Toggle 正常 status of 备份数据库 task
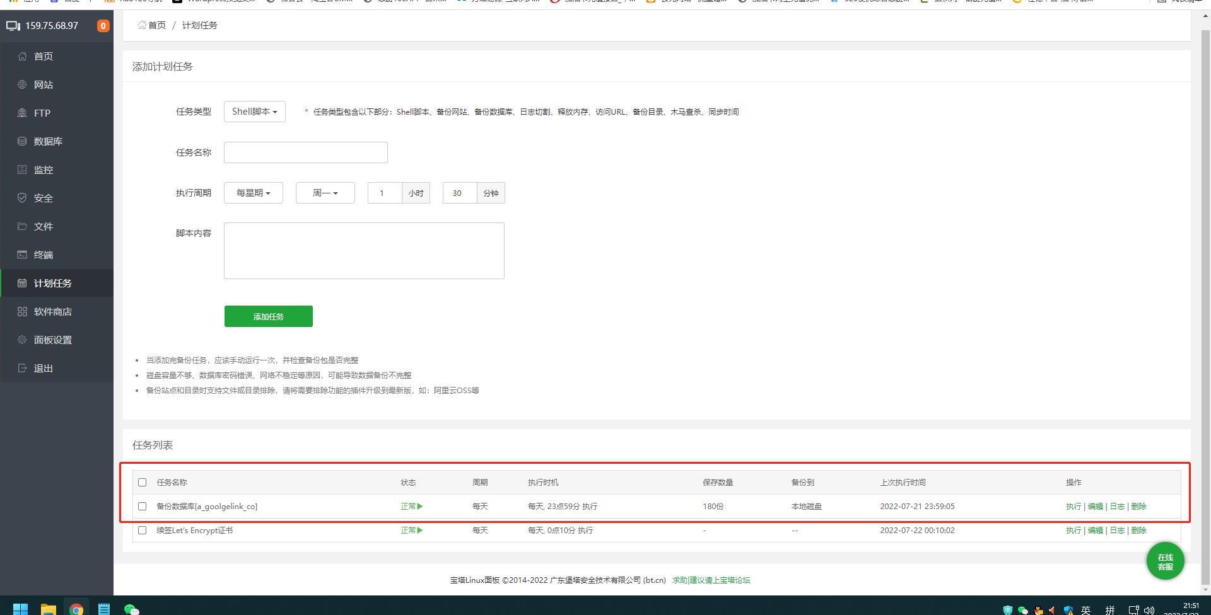The height and width of the screenshot is (615, 1211). pos(411,506)
